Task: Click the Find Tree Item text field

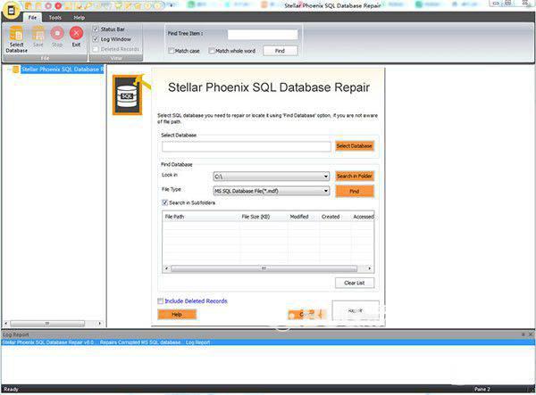Action: (x=263, y=34)
